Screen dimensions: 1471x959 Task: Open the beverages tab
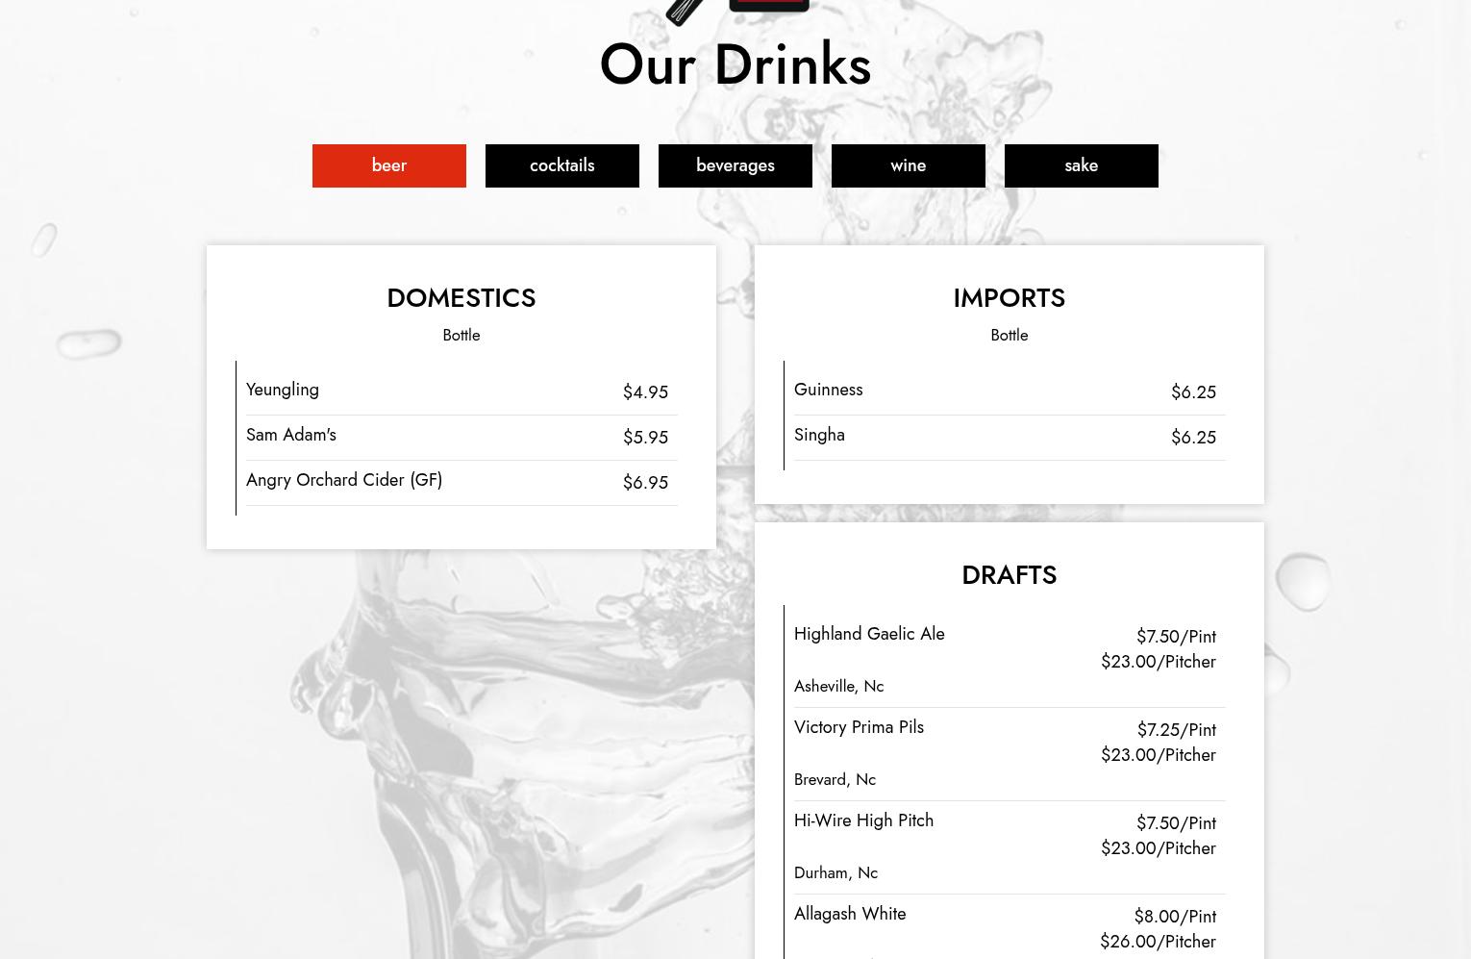(735, 165)
